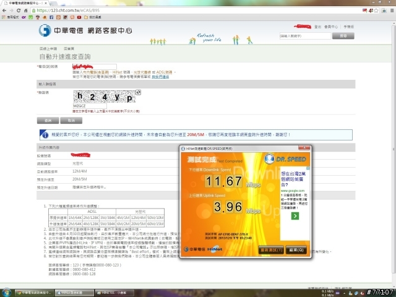Click the 登出 logout link
The image size is (396, 297).
point(317,27)
